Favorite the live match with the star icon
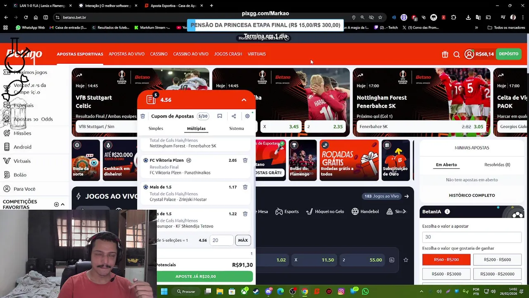 406,260
